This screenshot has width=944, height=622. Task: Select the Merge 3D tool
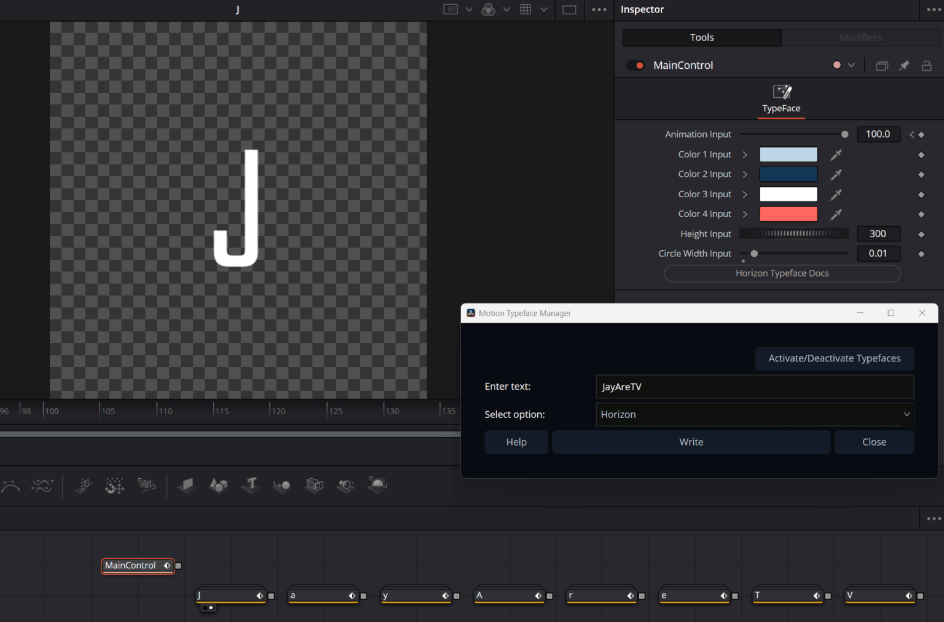pos(282,486)
